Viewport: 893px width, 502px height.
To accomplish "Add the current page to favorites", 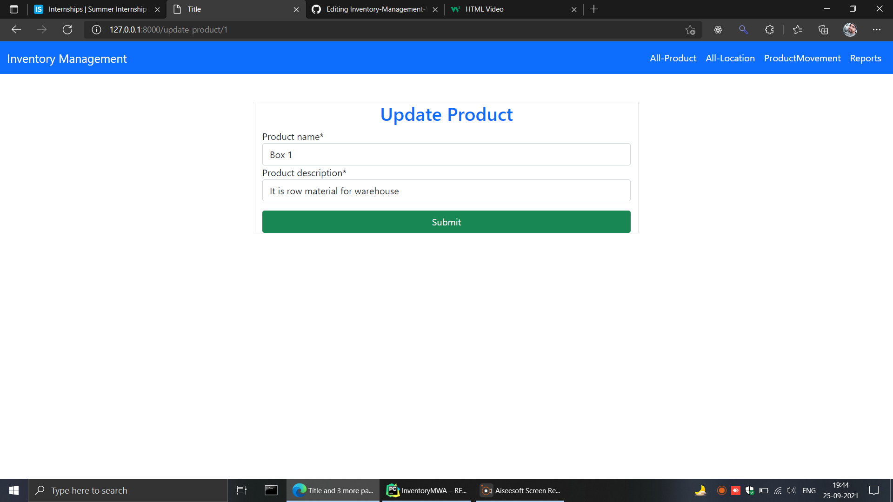I will [x=690, y=29].
